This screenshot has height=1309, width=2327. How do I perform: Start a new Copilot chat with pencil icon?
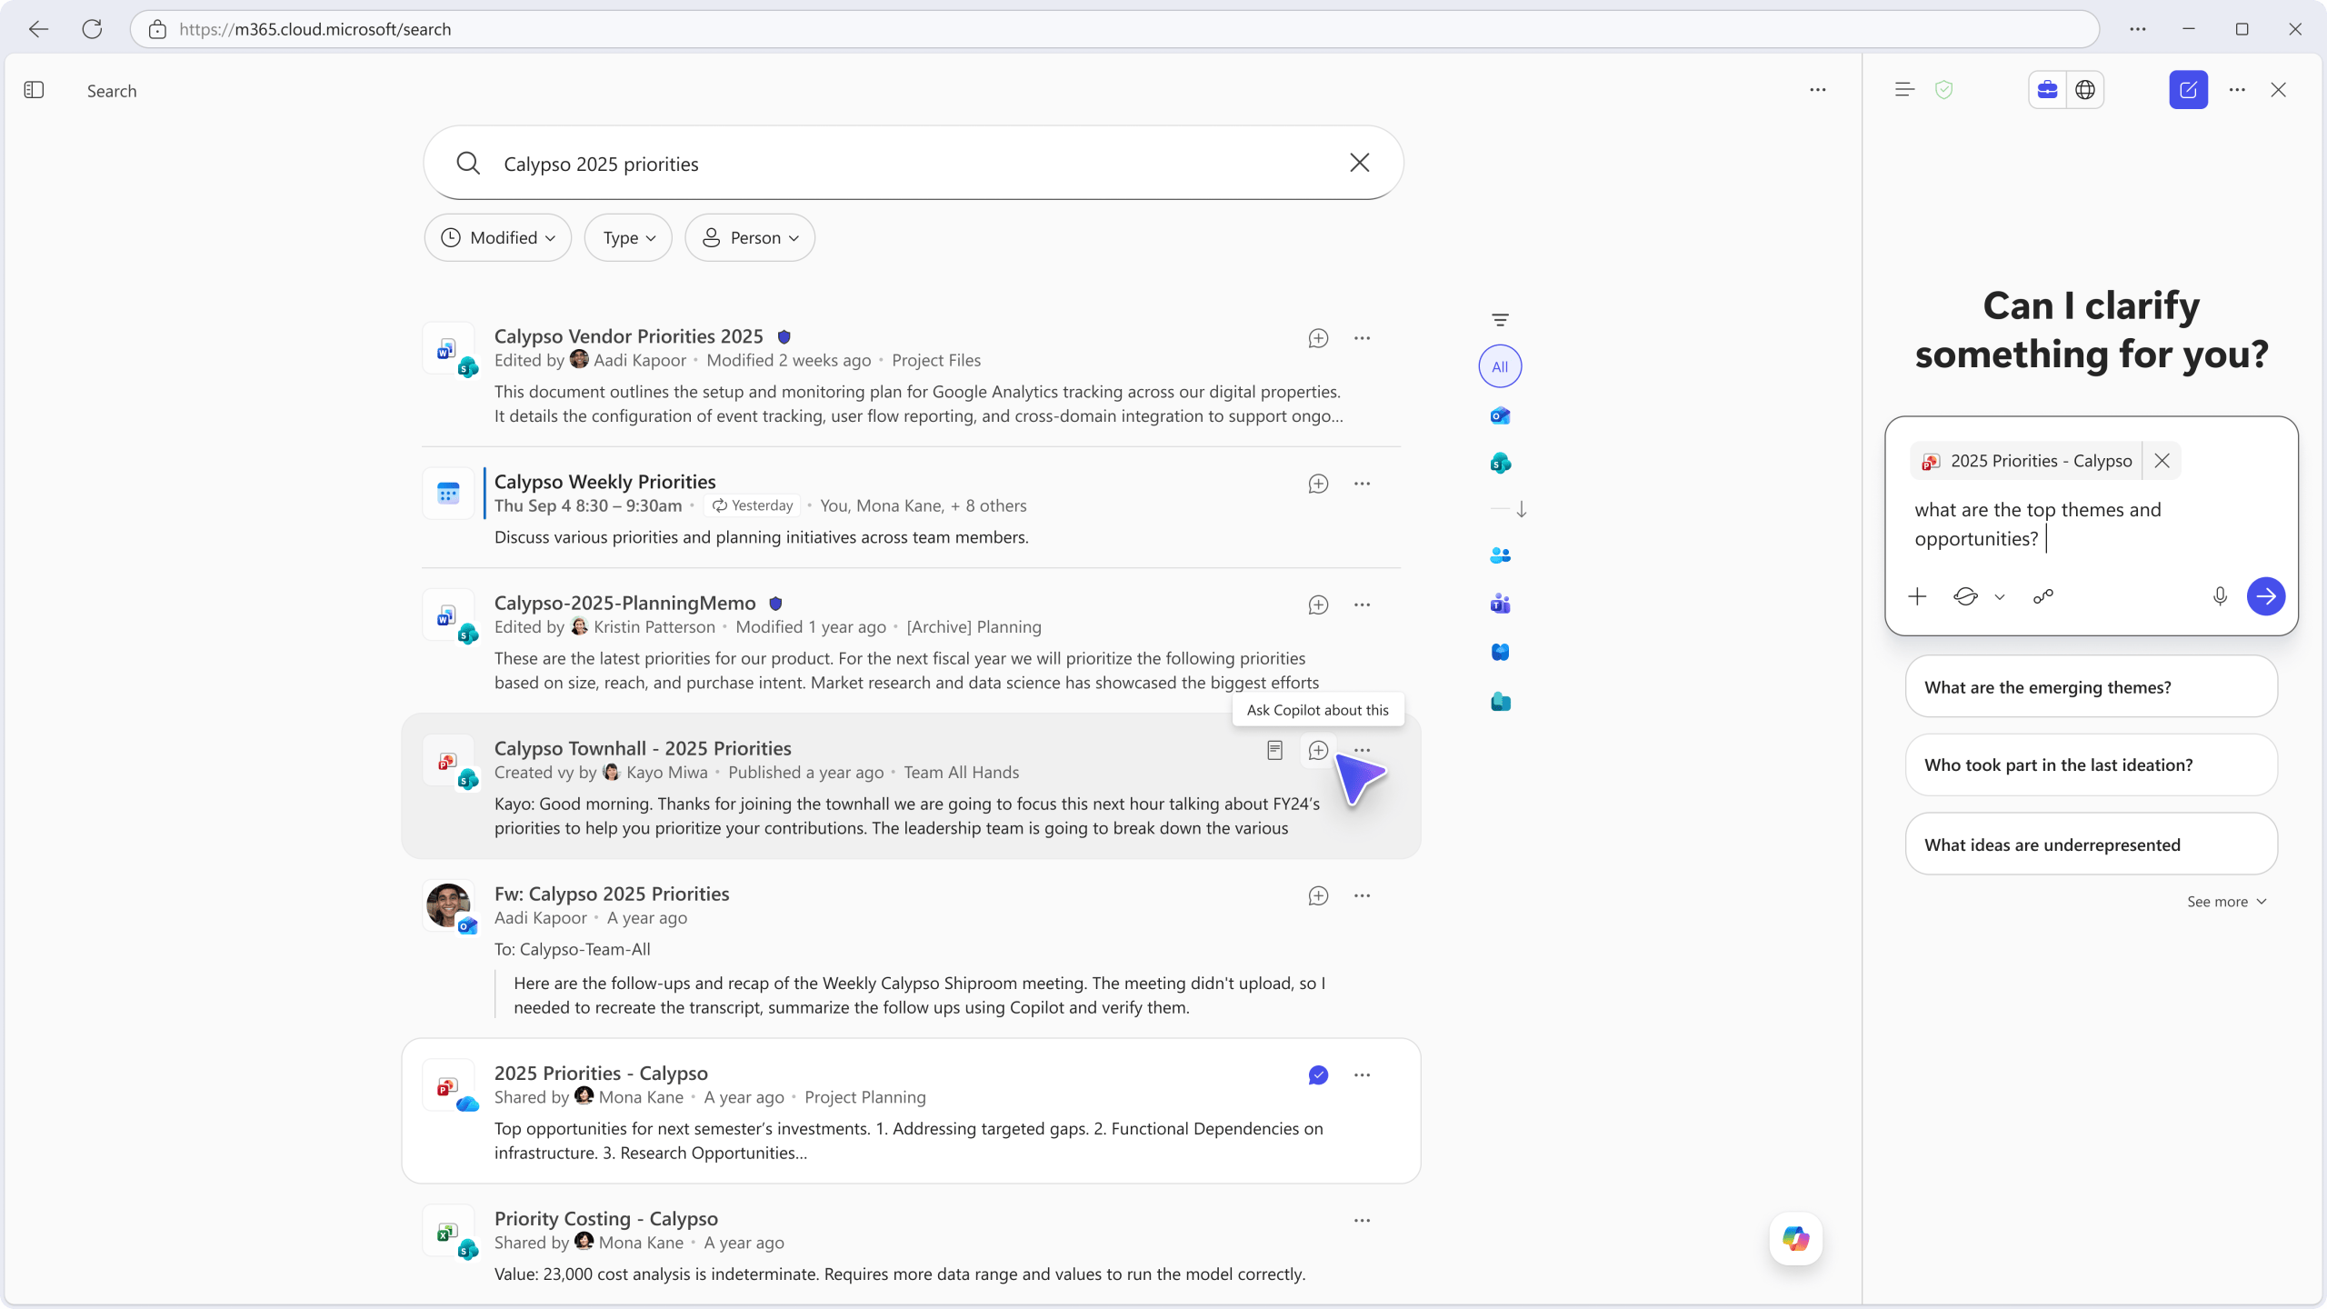click(x=2187, y=89)
